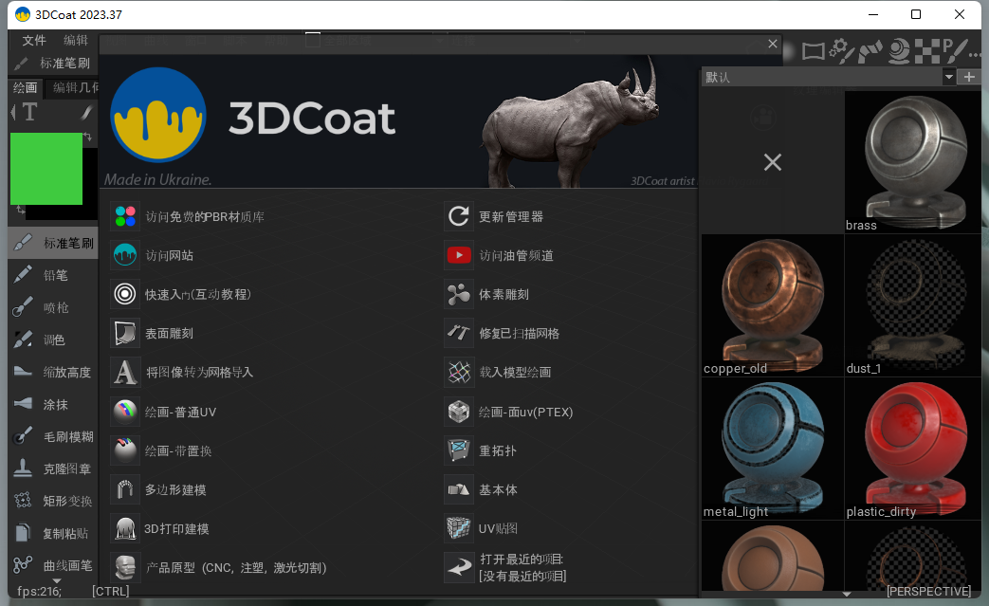Choose 将图像转为网格导入
Image resolution: width=989 pixels, height=606 pixels.
(183, 372)
